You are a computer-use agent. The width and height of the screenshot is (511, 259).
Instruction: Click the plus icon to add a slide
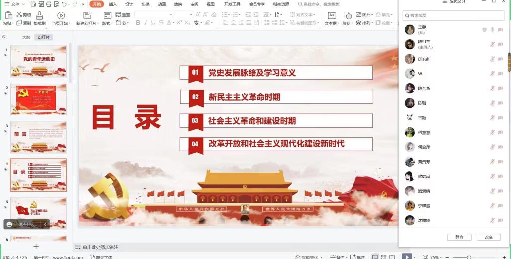click(x=36, y=247)
